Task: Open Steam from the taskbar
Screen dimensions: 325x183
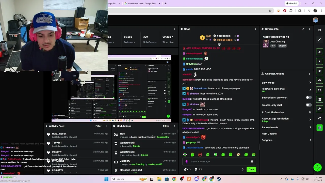Action: pos(219,179)
